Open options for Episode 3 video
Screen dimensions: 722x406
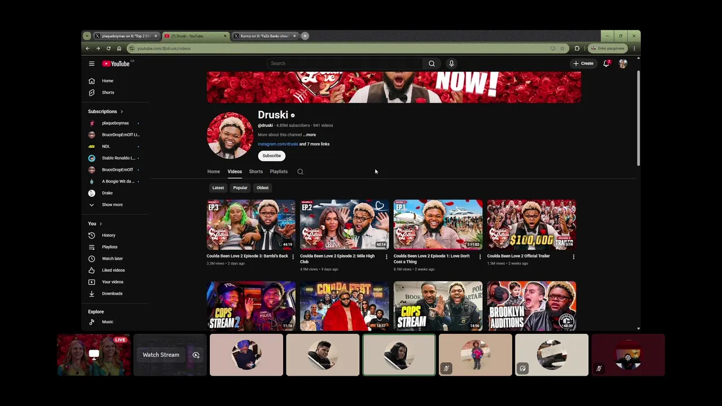coord(293,257)
